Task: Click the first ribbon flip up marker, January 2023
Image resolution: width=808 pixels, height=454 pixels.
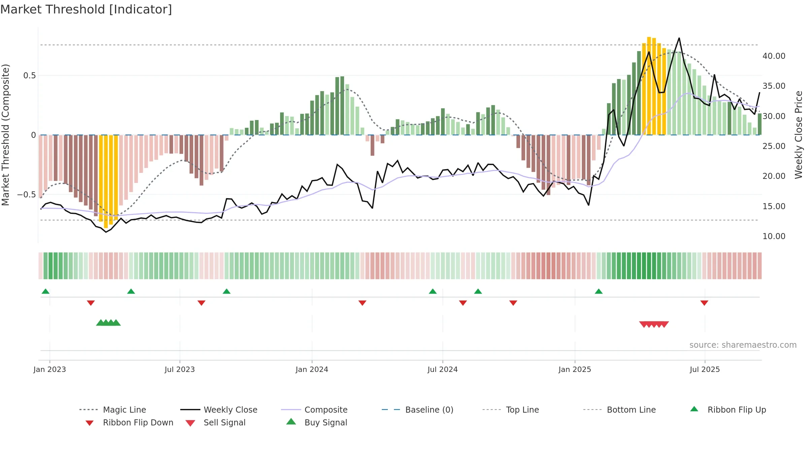Action: pos(45,291)
